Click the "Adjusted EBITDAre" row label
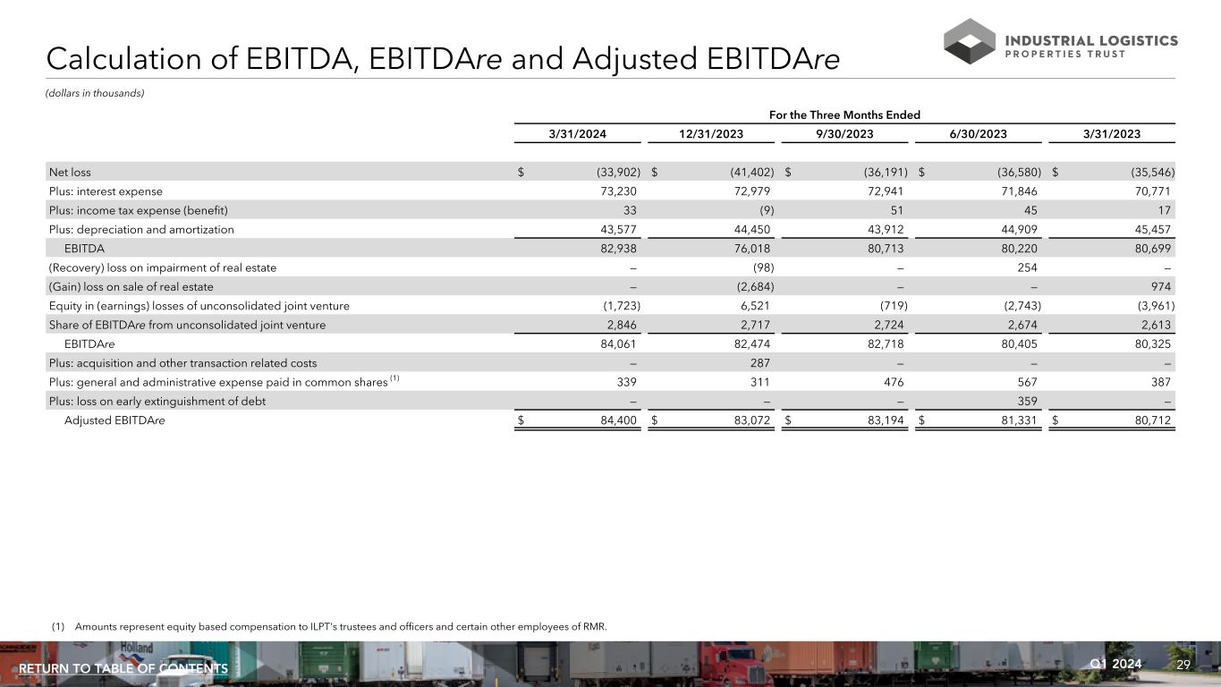The width and height of the screenshot is (1221, 687). [114, 420]
